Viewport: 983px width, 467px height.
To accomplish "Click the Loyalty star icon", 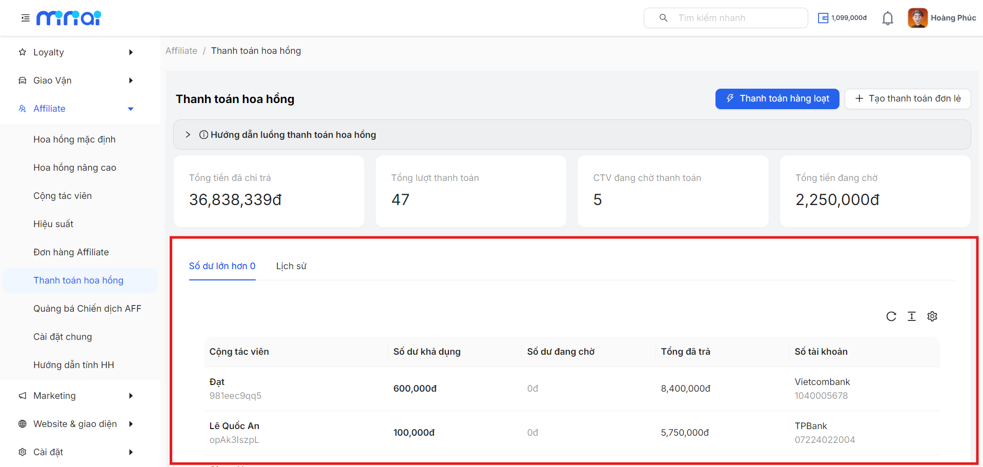I will (x=23, y=52).
